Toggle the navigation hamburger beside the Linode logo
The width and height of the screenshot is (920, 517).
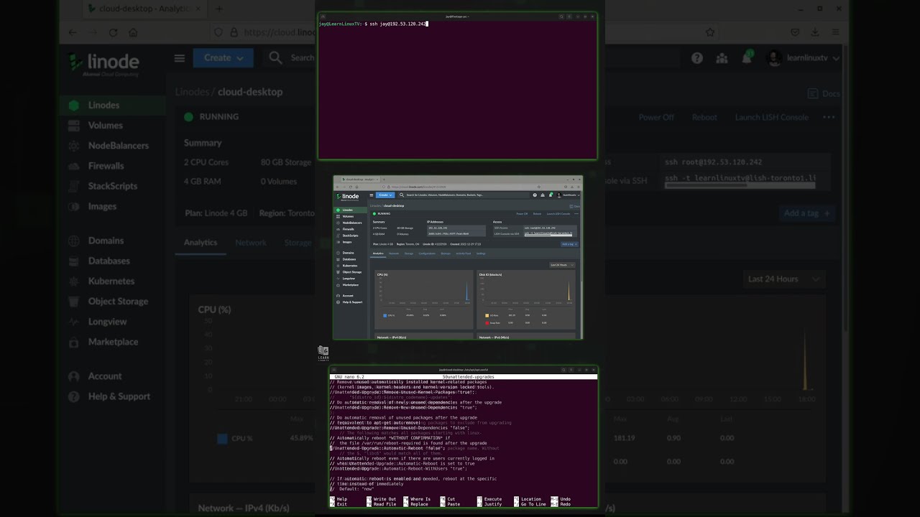(180, 58)
